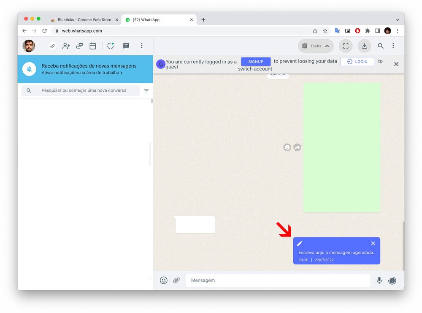
Task: Dismiss the guest login banner
Action: click(x=396, y=64)
